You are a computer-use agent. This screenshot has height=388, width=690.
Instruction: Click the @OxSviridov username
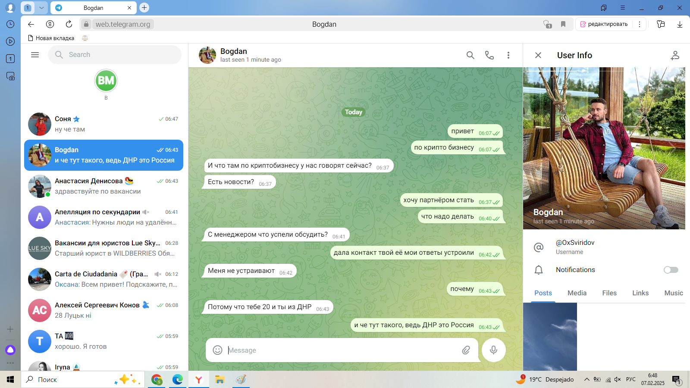tap(575, 243)
